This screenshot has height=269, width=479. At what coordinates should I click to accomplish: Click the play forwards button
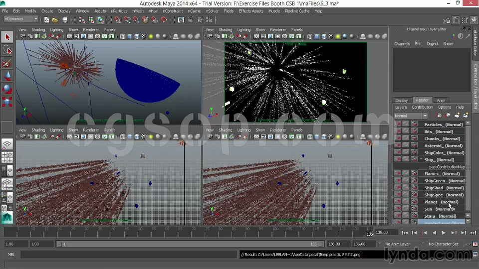point(444,233)
